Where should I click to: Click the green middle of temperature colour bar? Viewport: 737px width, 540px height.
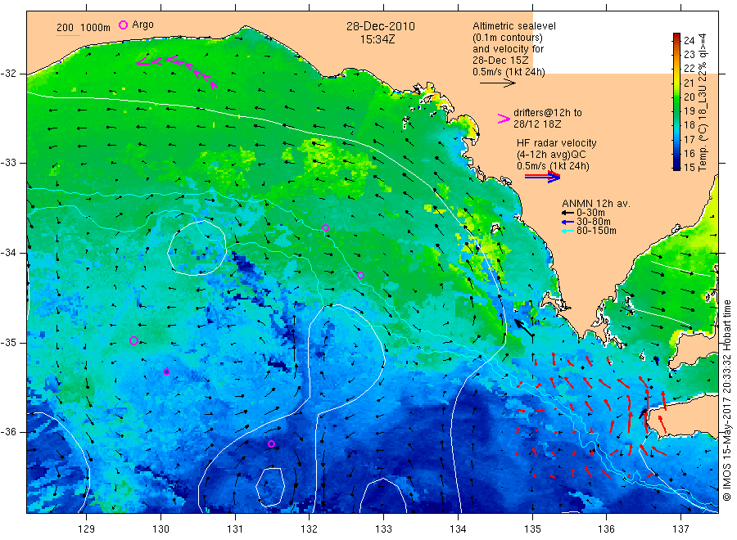[676, 101]
